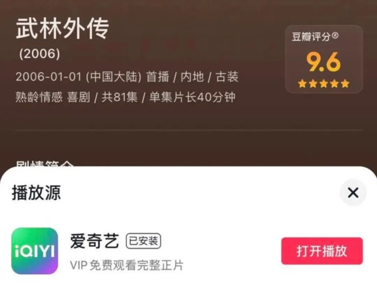This screenshot has height=289, width=377.
Task: Tap VIP 免费观看完整正片 subtitle
Action: click(x=127, y=265)
